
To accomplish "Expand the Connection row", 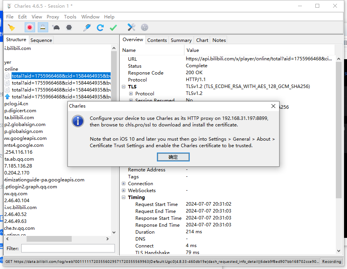I will click(x=123, y=183).
